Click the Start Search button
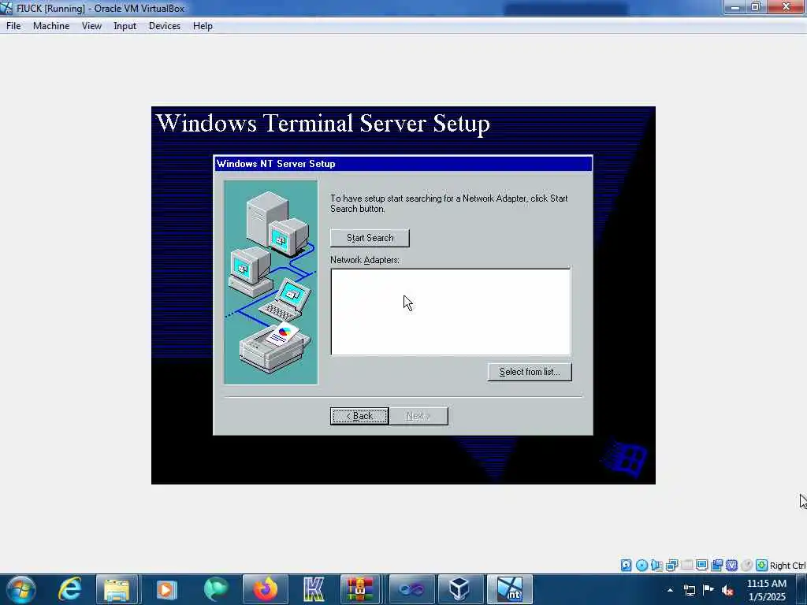The height and width of the screenshot is (605, 807). click(370, 238)
